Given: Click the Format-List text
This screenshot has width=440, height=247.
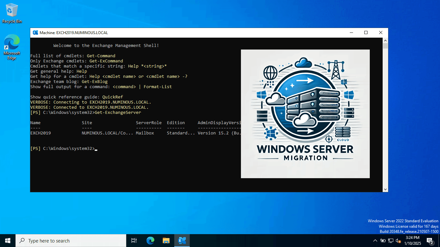Looking at the screenshot, I should click(158, 87).
